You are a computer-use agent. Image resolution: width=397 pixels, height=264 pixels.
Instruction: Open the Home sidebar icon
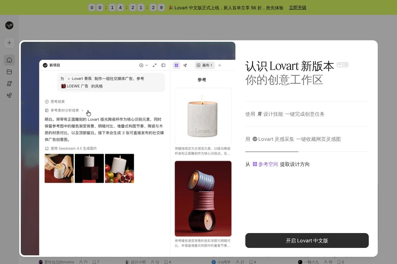(9, 60)
